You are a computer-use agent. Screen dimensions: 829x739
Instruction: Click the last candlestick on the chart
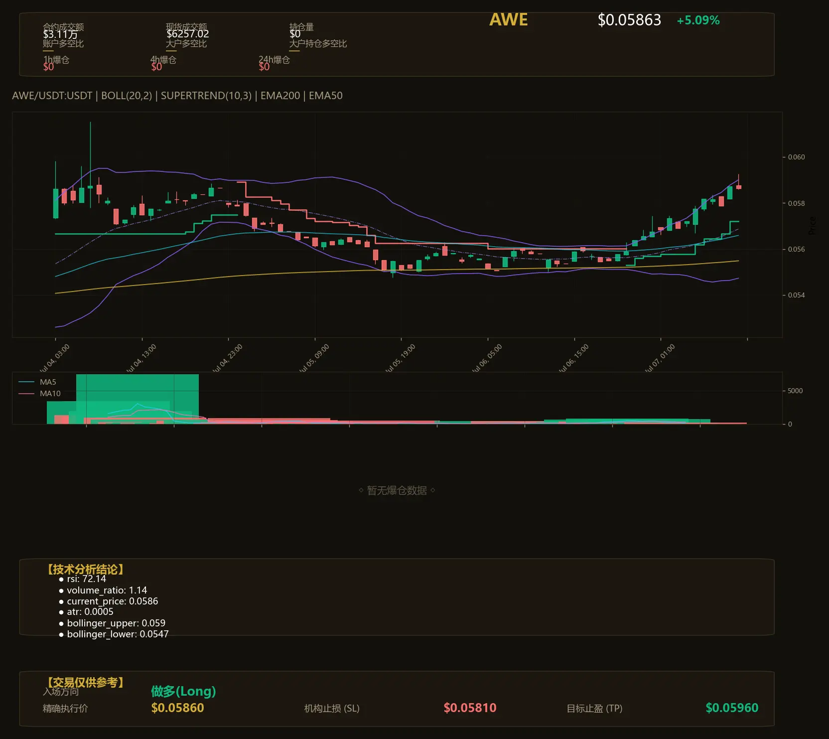(x=739, y=185)
